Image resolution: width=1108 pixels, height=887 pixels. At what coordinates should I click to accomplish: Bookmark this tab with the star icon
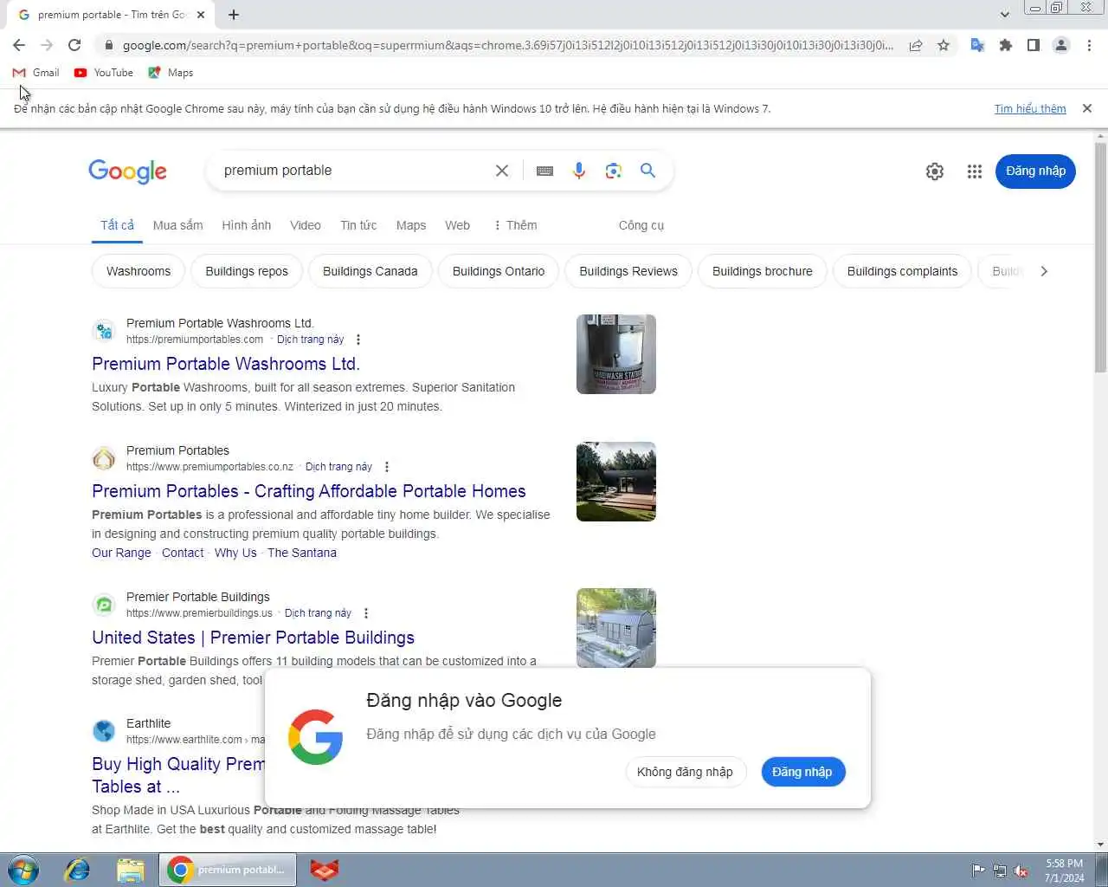coord(944,45)
